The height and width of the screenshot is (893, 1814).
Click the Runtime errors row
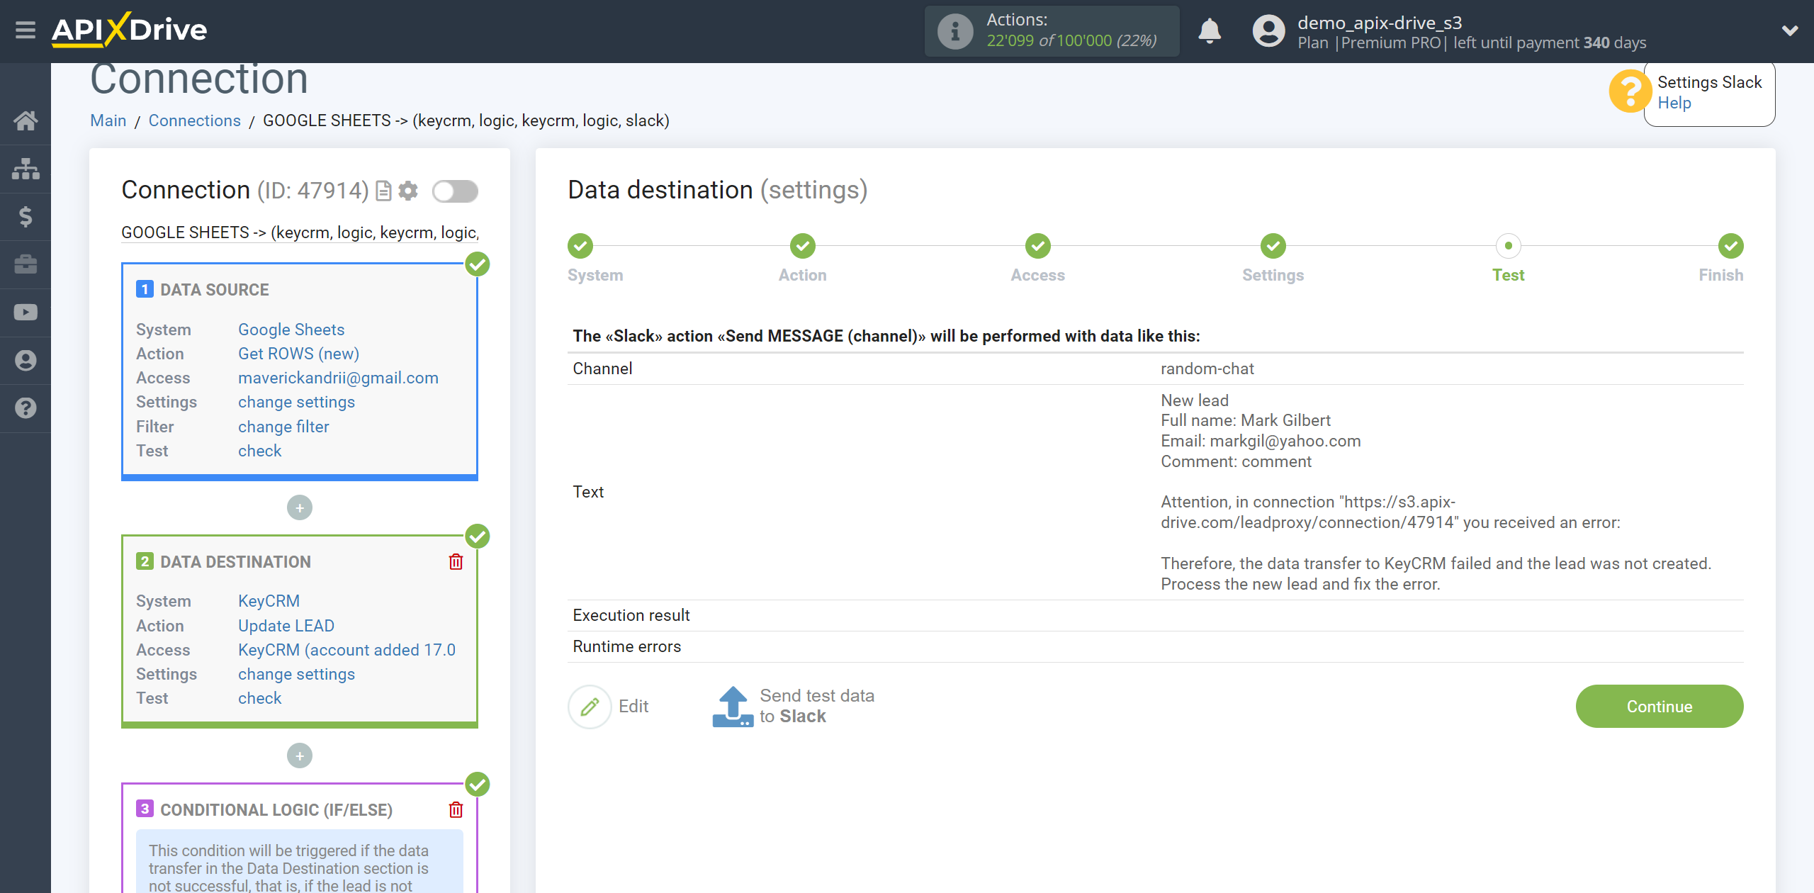(1155, 646)
